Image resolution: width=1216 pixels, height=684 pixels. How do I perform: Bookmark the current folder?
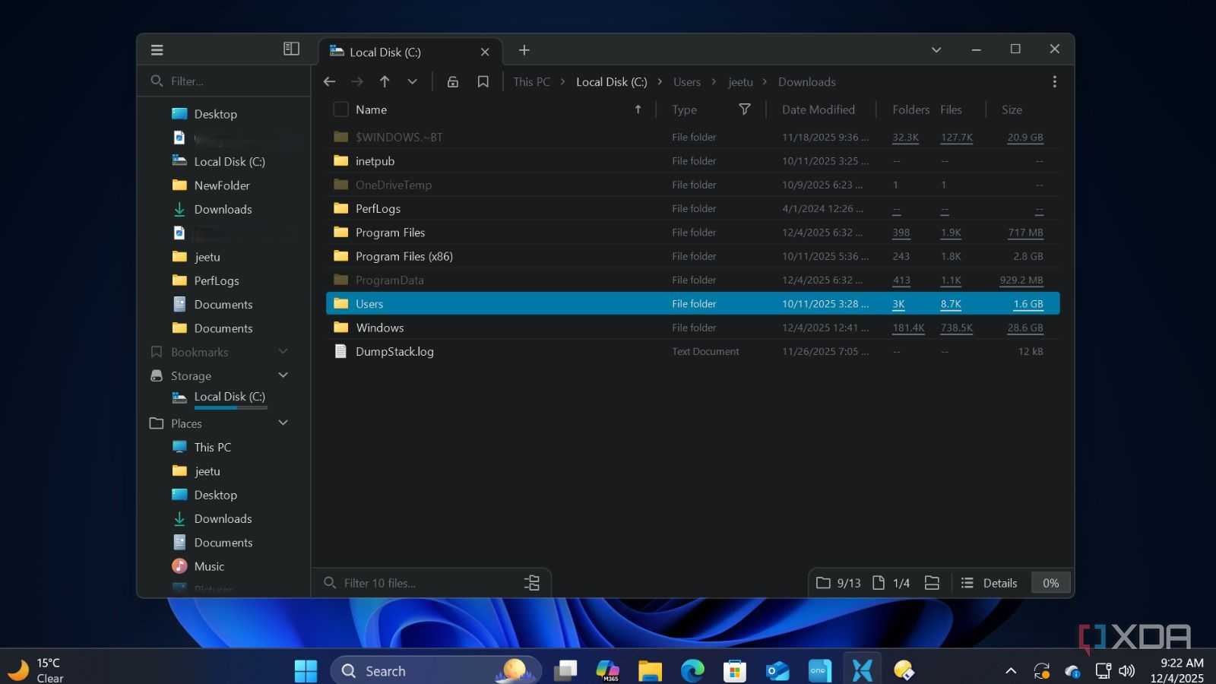(x=483, y=81)
